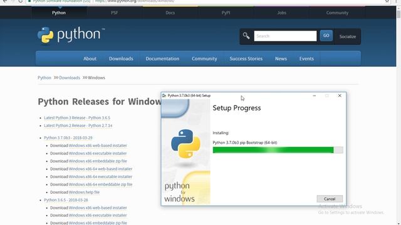401x225 pixels.
Task: Open Latest Python 3 Release - Python 3.6.5
Action: (77, 118)
